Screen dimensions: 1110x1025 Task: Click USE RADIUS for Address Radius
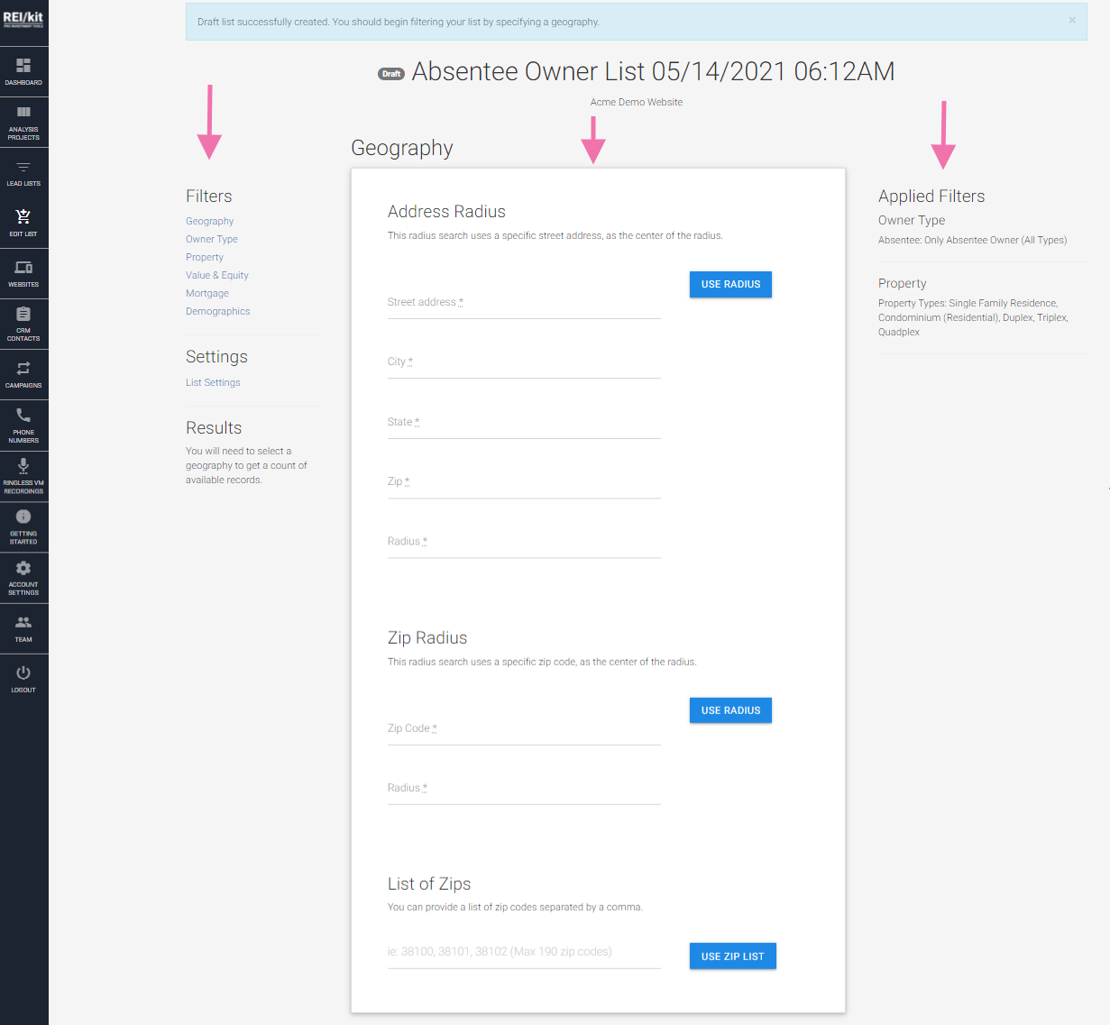[x=730, y=284]
